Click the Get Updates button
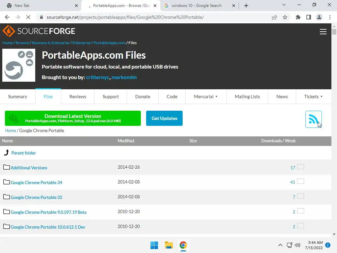The image size is (337, 253). coord(164,118)
